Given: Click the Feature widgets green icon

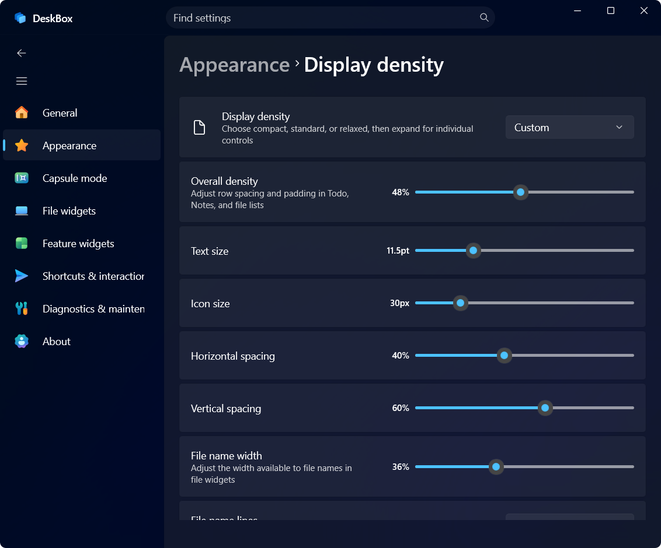Looking at the screenshot, I should (x=22, y=243).
